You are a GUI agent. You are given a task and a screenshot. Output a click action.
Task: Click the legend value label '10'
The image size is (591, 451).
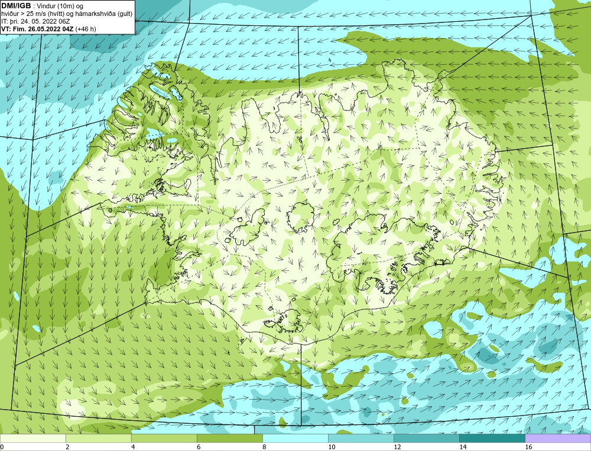click(332, 447)
